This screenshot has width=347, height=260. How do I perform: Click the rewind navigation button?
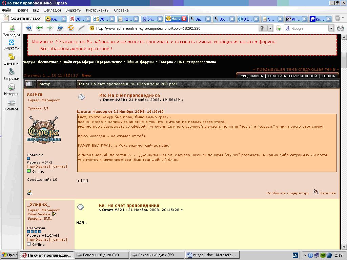tap(28, 28)
